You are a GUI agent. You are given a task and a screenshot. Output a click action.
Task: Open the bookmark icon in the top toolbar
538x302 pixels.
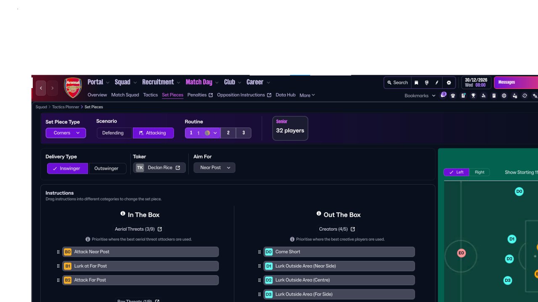pos(416,83)
